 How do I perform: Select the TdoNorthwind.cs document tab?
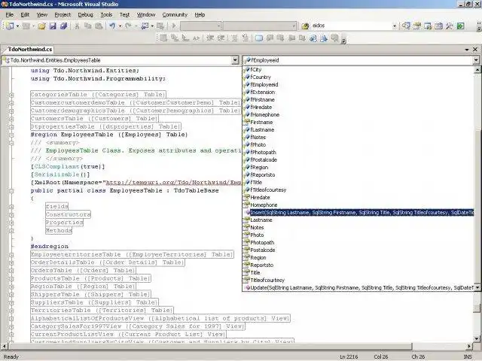[30, 50]
